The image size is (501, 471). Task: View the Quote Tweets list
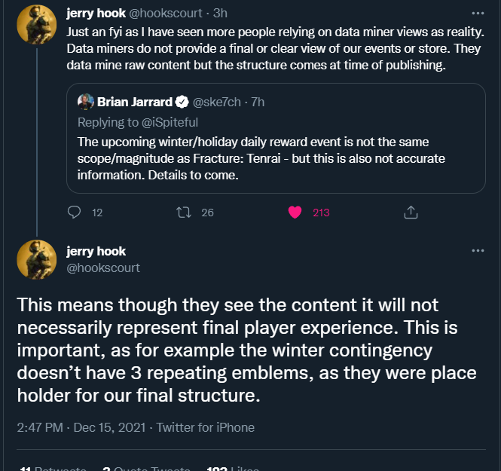click(146, 469)
